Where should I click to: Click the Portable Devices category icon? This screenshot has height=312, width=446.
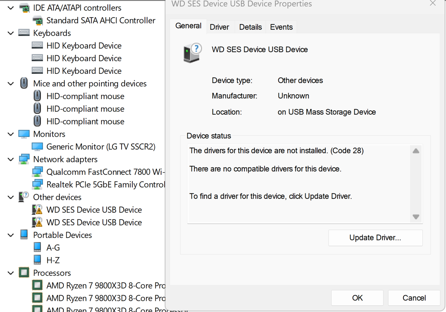click(24, 235)
